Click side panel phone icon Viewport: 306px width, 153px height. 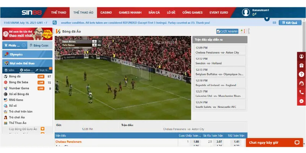(301, 92)
